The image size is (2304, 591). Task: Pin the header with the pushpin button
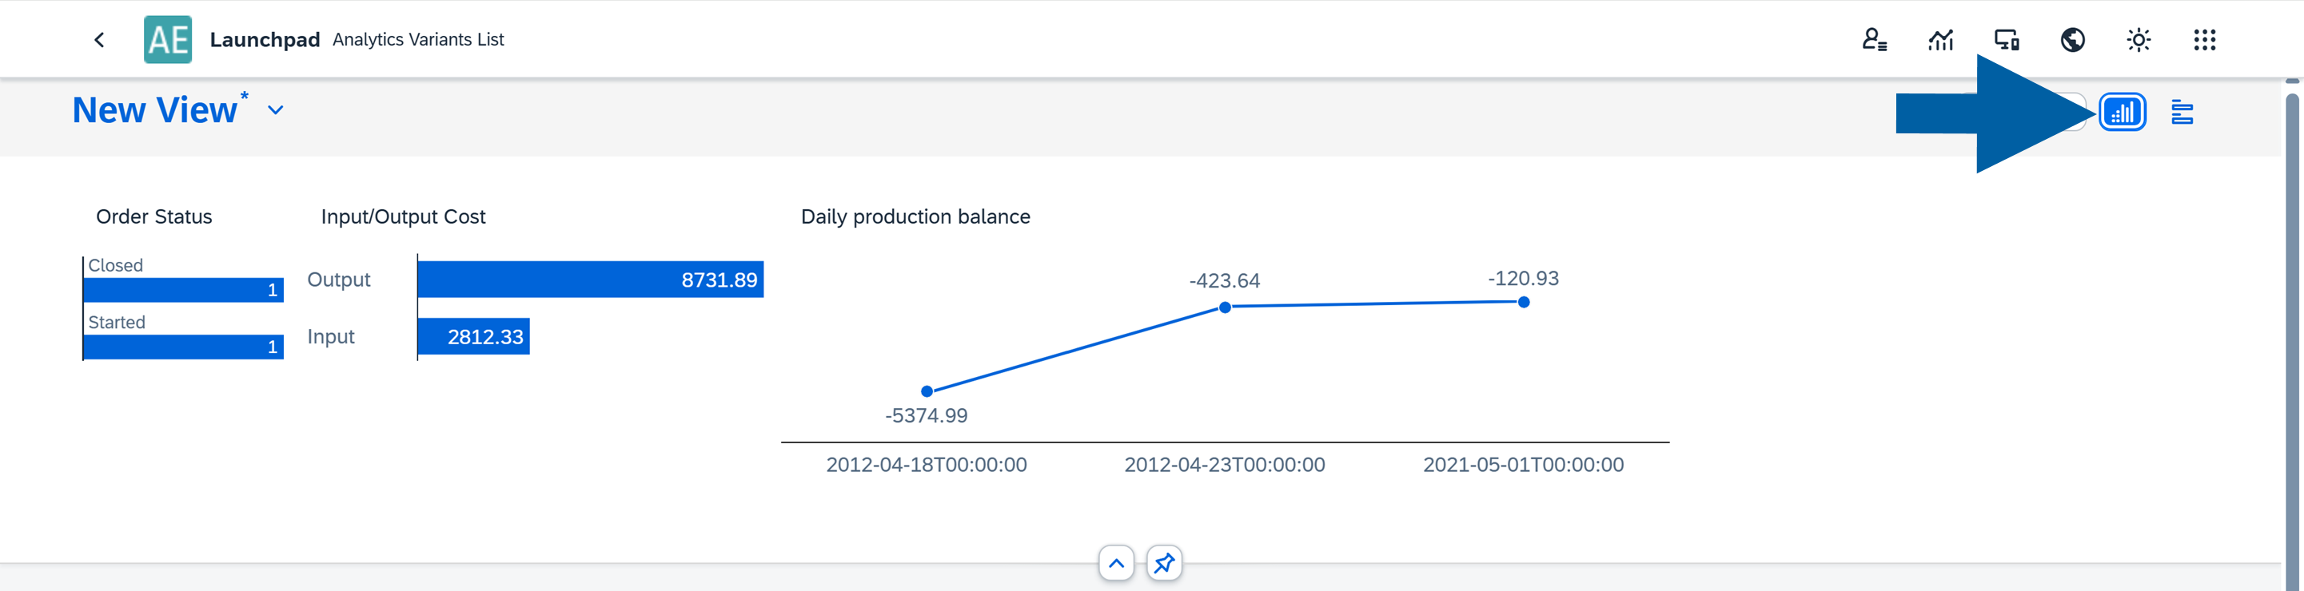[x=1164, y=563]
